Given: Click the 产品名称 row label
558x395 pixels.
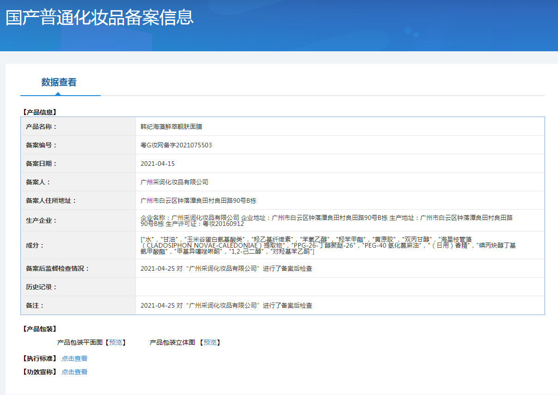Looking at the screenshot, I should [41, 127].
